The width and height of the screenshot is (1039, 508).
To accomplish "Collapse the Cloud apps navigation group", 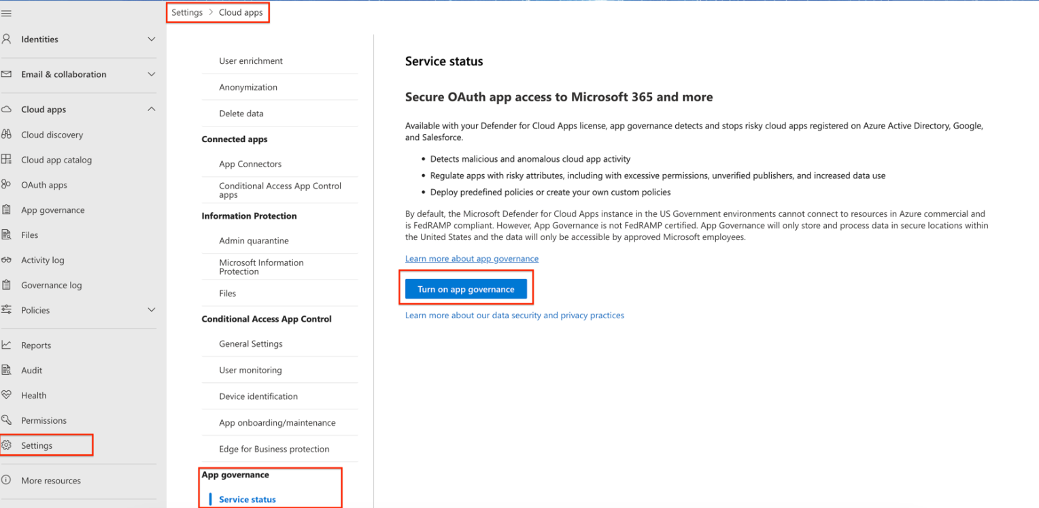I will coord(151,109).
